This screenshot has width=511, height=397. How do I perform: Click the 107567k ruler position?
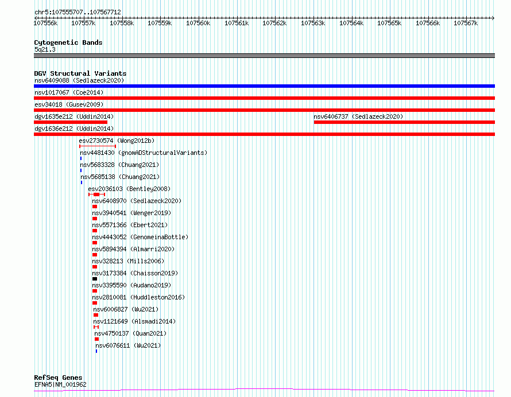point(466,23)
